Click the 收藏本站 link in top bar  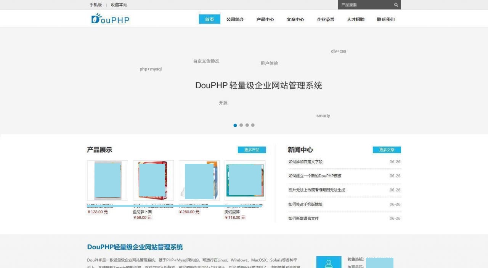point(118,5)
